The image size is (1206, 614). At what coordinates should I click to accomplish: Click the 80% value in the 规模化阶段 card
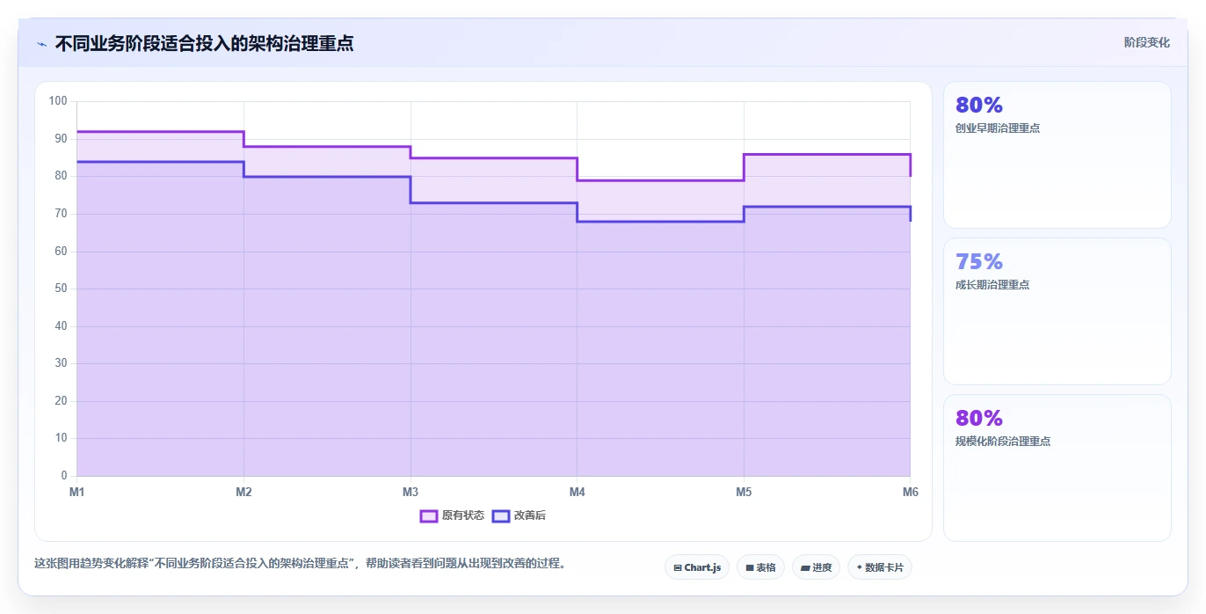tap(979, 419)
